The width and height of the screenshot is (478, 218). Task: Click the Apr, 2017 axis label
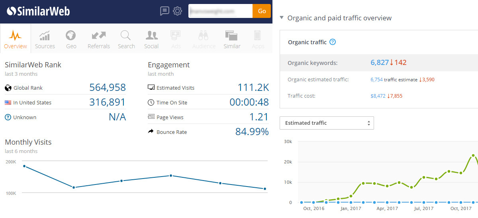(x=387, y=208)
